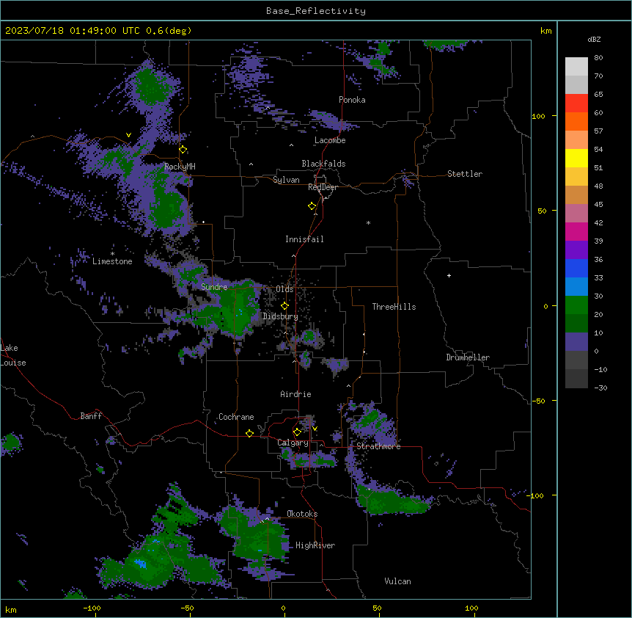Viewport: 632px width, 618px height.
Task: Click the red 65 dBZ legend swatch
Action: pyautogui.click(x=576, y=103)
